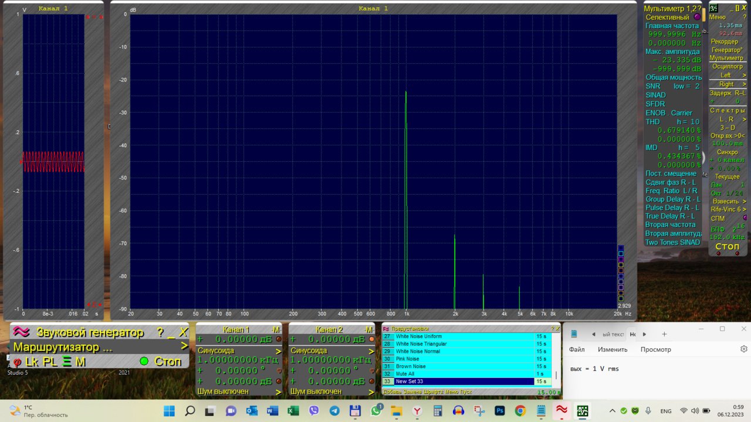
Task: Open the Меню item in analyzer panel
Action: 718,17
